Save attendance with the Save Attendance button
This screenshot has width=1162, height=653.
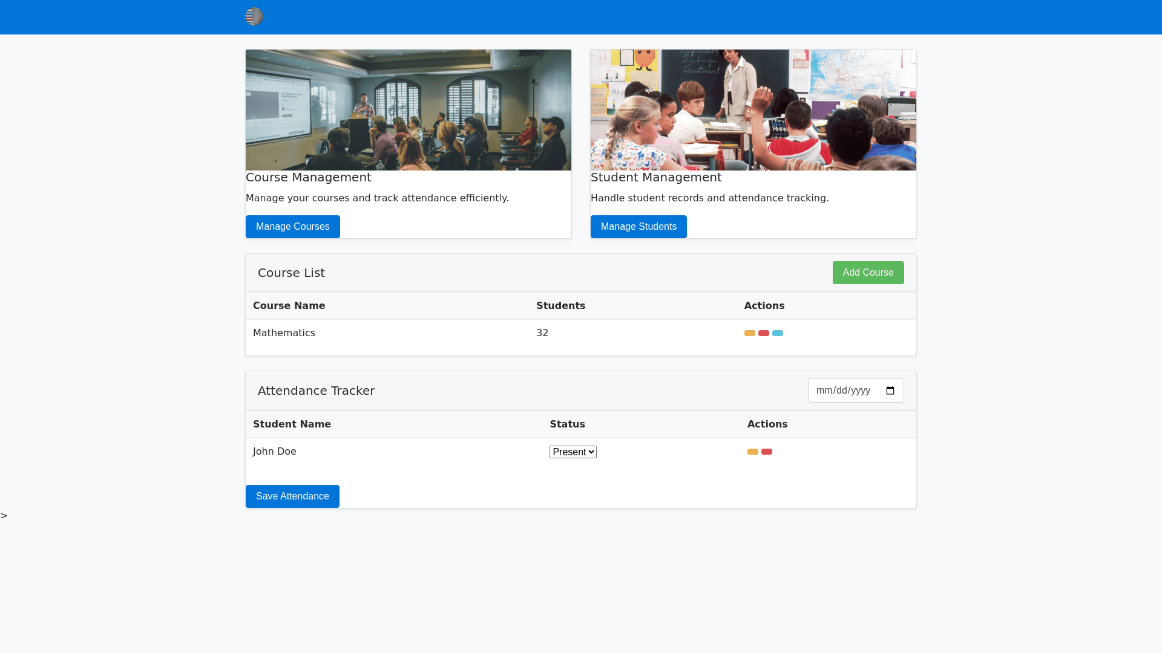[x=292, y=496]
